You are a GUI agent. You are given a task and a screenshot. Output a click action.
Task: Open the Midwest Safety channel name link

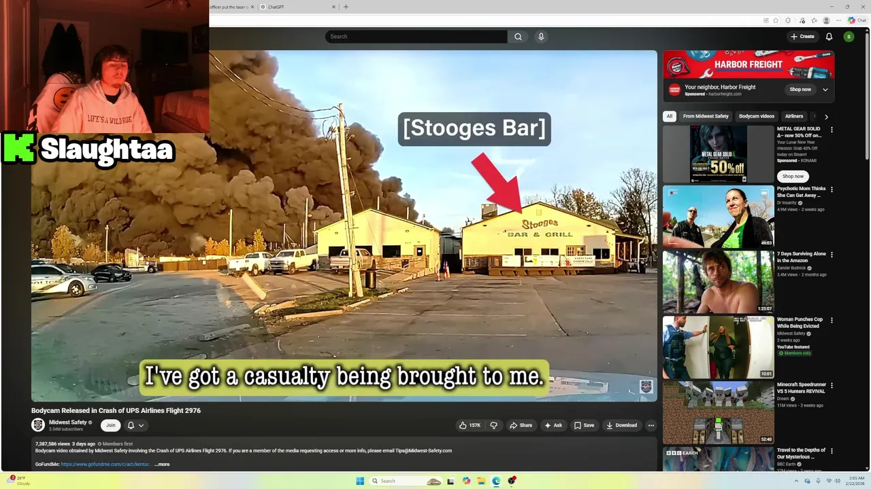point(68,422)
